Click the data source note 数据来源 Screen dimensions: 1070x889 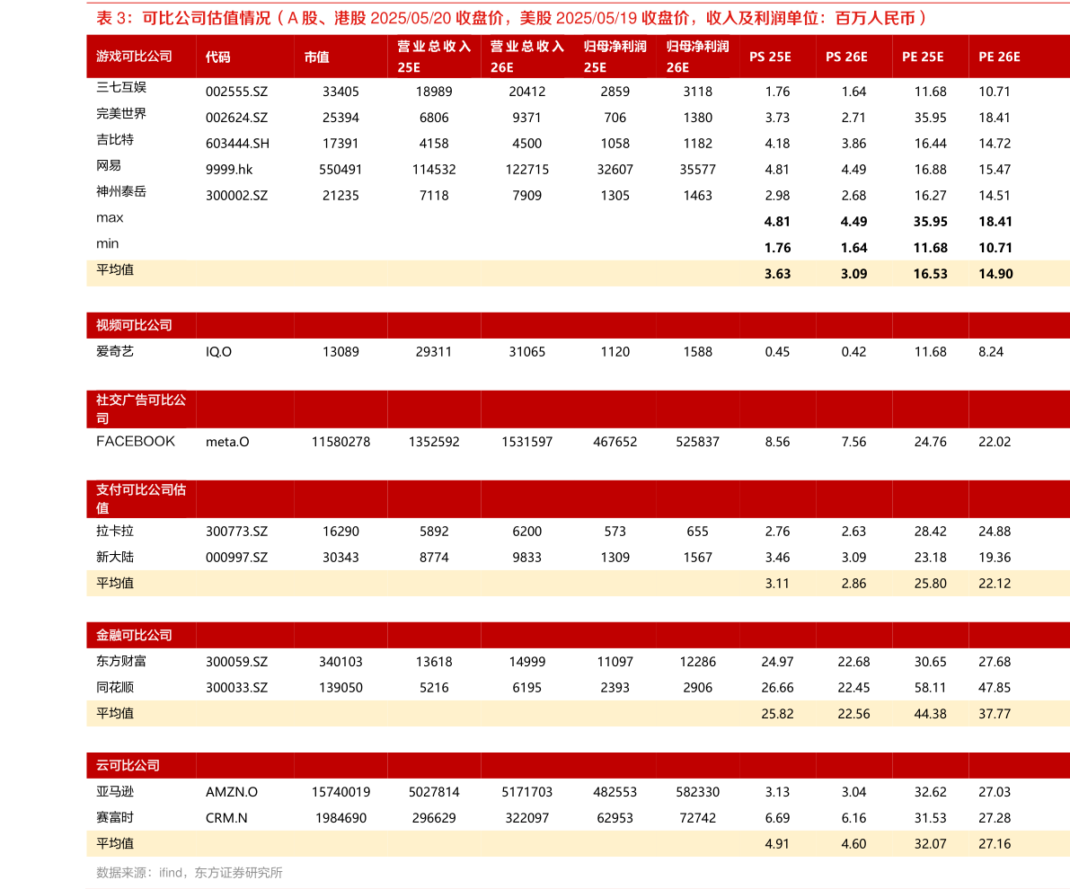pyautogui.click(x=189, y=873)
